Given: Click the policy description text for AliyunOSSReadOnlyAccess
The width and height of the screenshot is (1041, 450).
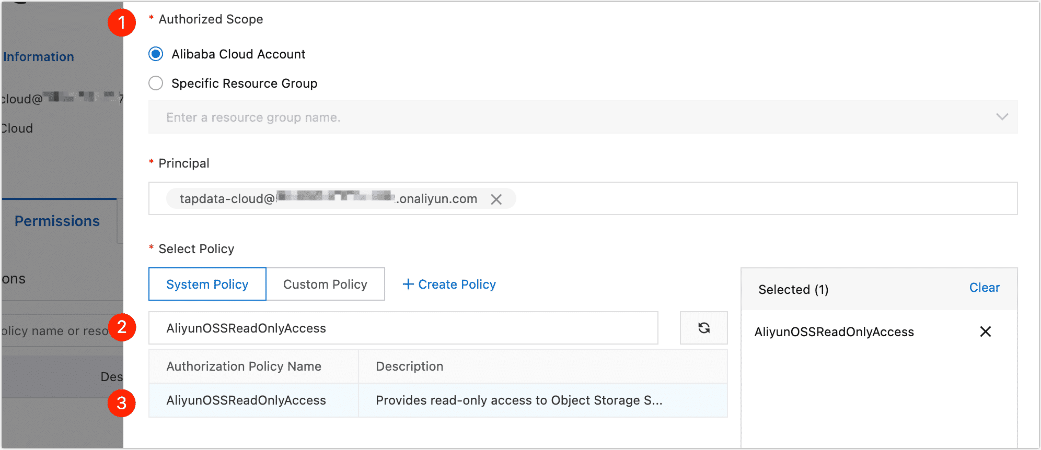Looking at the screenshot, I should pos(518,400).
